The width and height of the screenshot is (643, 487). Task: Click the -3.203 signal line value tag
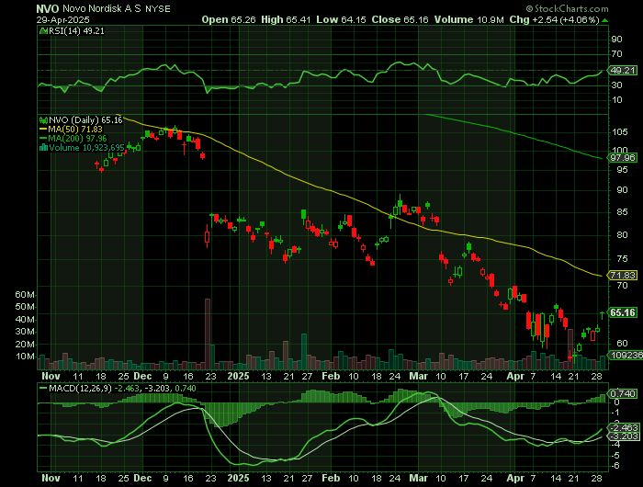coord(625,436)
